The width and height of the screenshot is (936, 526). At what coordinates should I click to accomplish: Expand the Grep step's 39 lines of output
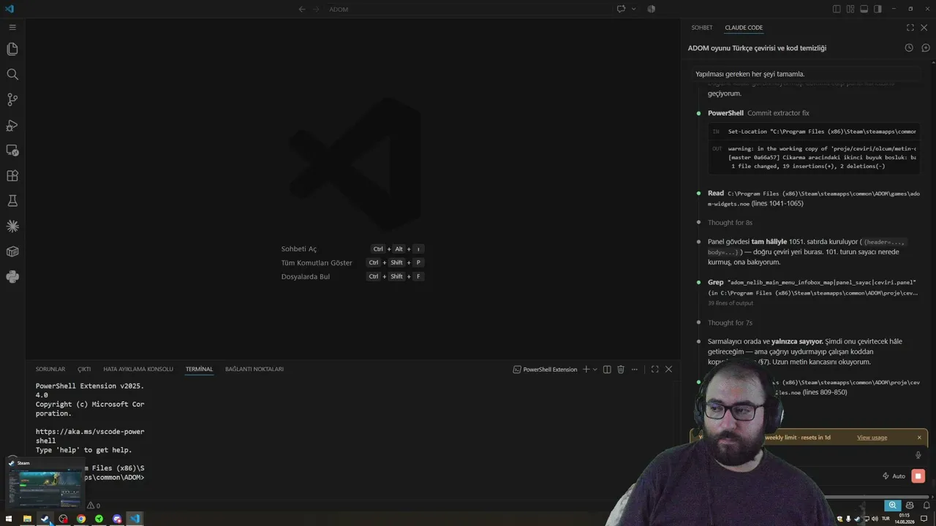coord(731,303)
